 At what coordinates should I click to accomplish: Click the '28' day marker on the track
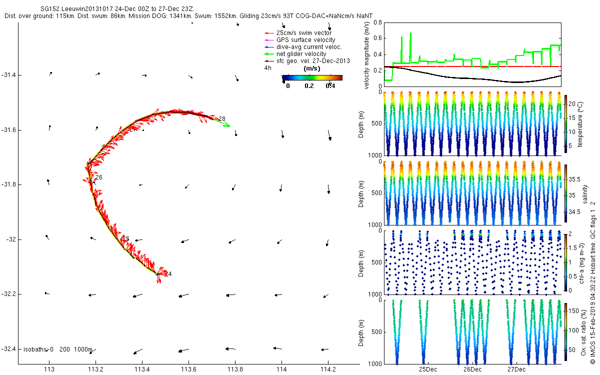(222, 118)
